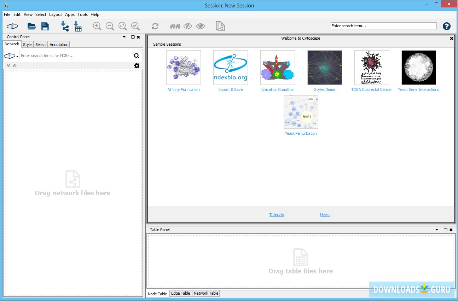The width and height of the screenshot is (458, 301).
Task: Open the Select menu
Action: 41,15
